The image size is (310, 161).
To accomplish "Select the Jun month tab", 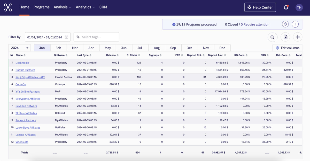I will pyautogui.click(x=124, y=48).
